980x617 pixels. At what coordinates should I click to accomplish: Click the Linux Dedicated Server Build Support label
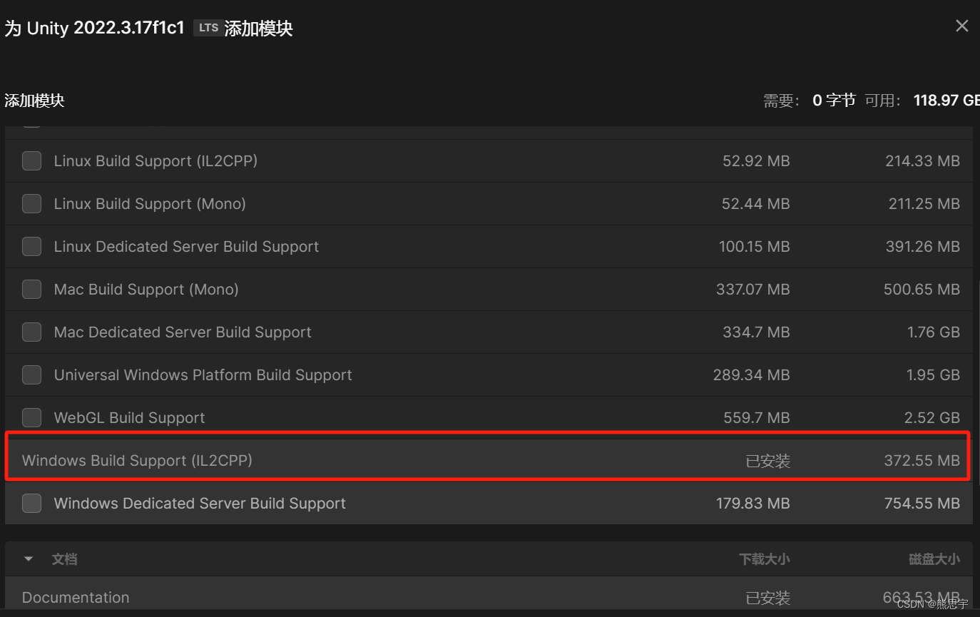(186, 247)
